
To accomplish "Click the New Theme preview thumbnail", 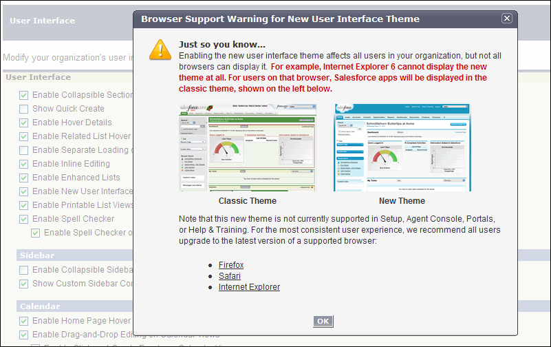I will [x=402, y=147].
